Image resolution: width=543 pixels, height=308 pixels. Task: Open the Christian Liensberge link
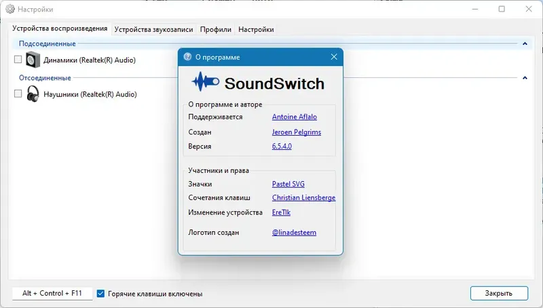coord(303,197)
